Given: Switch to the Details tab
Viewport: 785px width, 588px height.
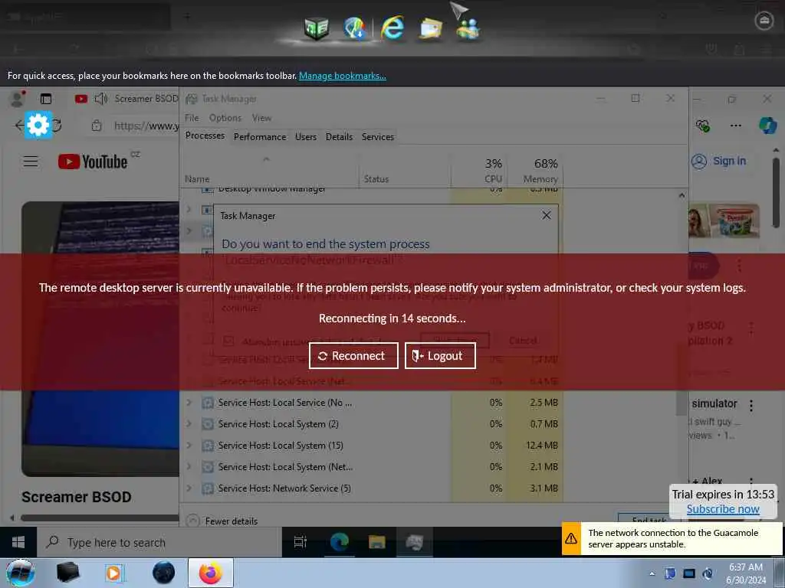Looking at the screenshot, I should [339, 136].
